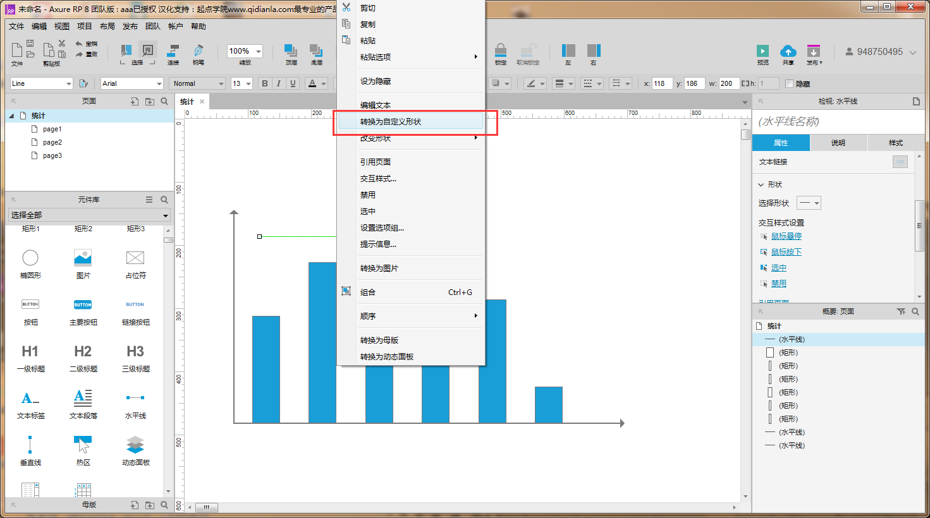The width and height of the screenshot is (930, 518).
Task: Click the 禁用 interaction style link
Action: (778, 284)
